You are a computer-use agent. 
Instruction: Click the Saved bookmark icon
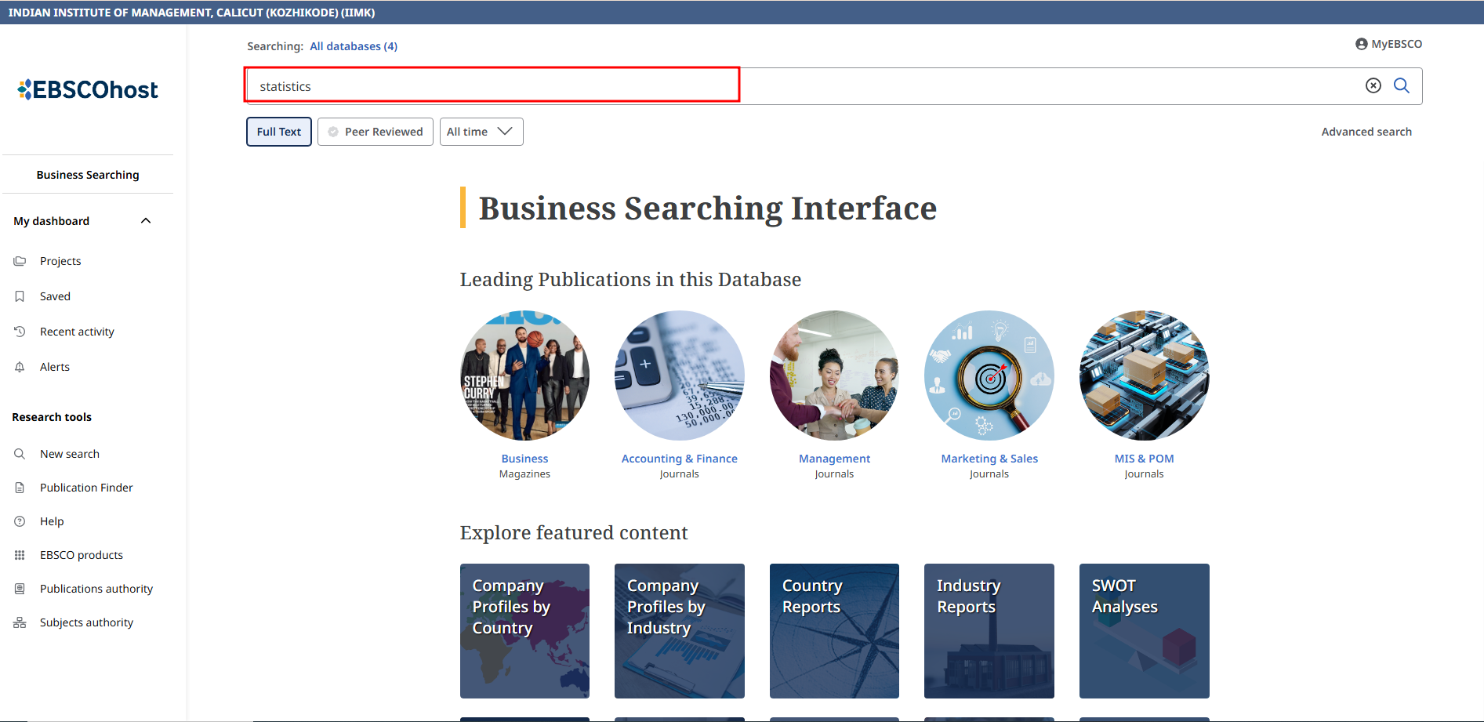tap(20, 296)
